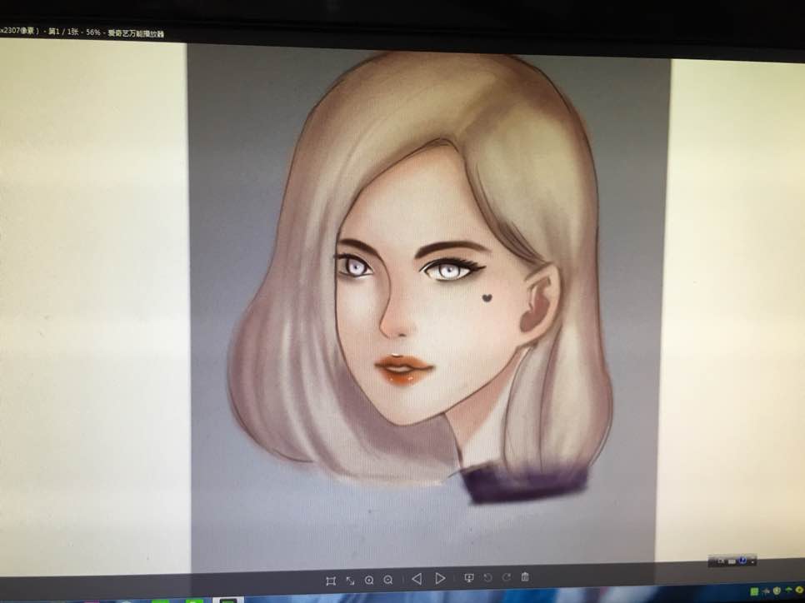Click the displayed portrait painting
Image resolution: width=805 pixels, height=603 pixels.
(430, 308)
